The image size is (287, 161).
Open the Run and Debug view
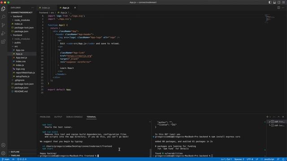click(x=3, y=34)
